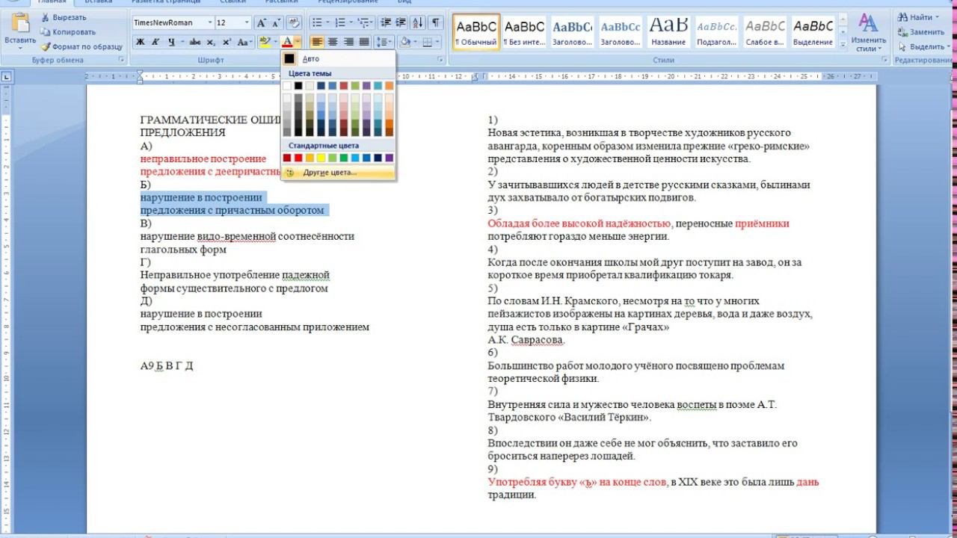This screenshot has width=957, height=538.
Task: Apply superscript formatting
Action: click(x=227, y=43)
